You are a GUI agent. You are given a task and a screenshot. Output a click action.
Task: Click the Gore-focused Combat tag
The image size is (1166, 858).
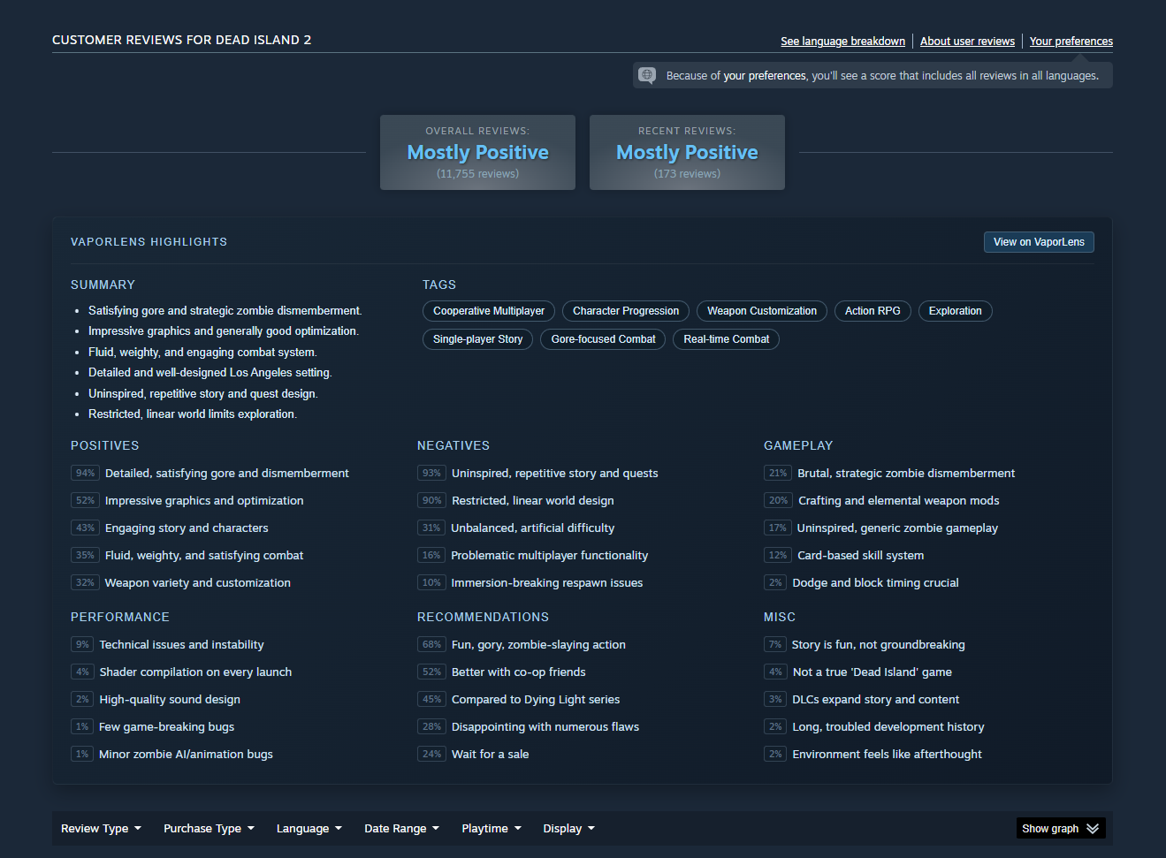(x=603, y=339)
